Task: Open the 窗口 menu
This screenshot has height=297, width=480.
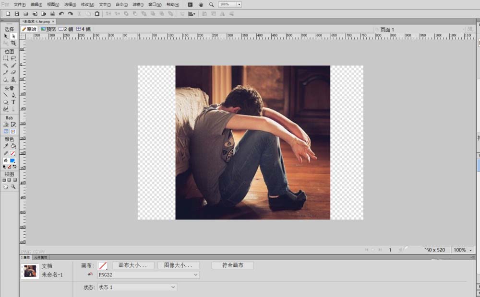Action: pos(155,5)
